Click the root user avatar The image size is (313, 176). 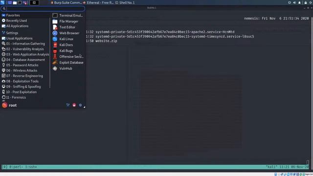pos(4,105)
